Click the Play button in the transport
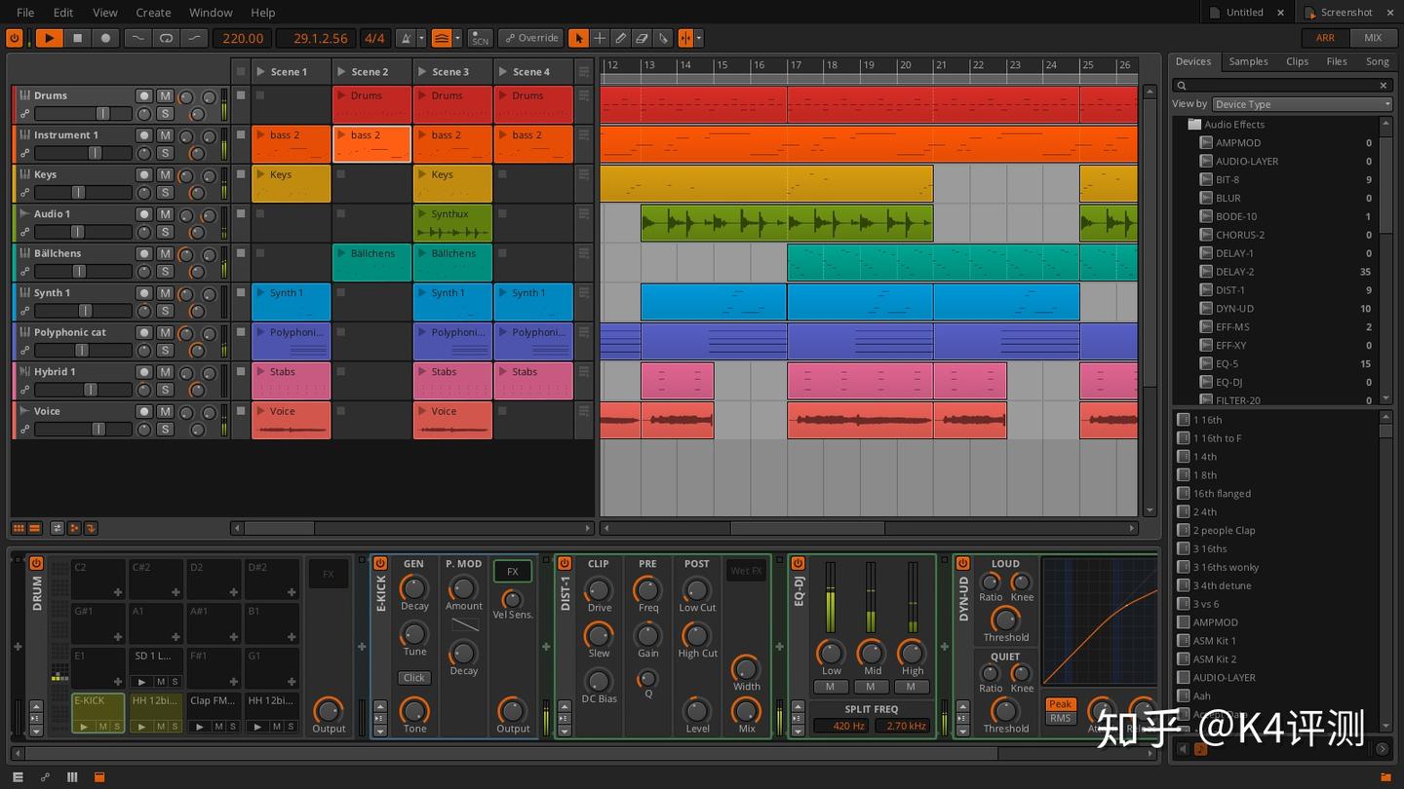Screen dimensions: 1404x789 tap(48, 38)
